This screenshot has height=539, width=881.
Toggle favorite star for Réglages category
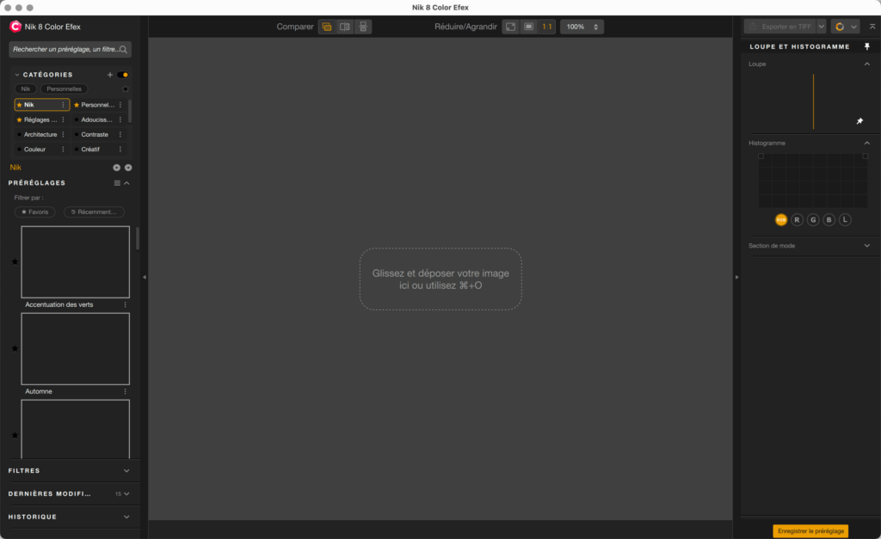click(19, 119)
